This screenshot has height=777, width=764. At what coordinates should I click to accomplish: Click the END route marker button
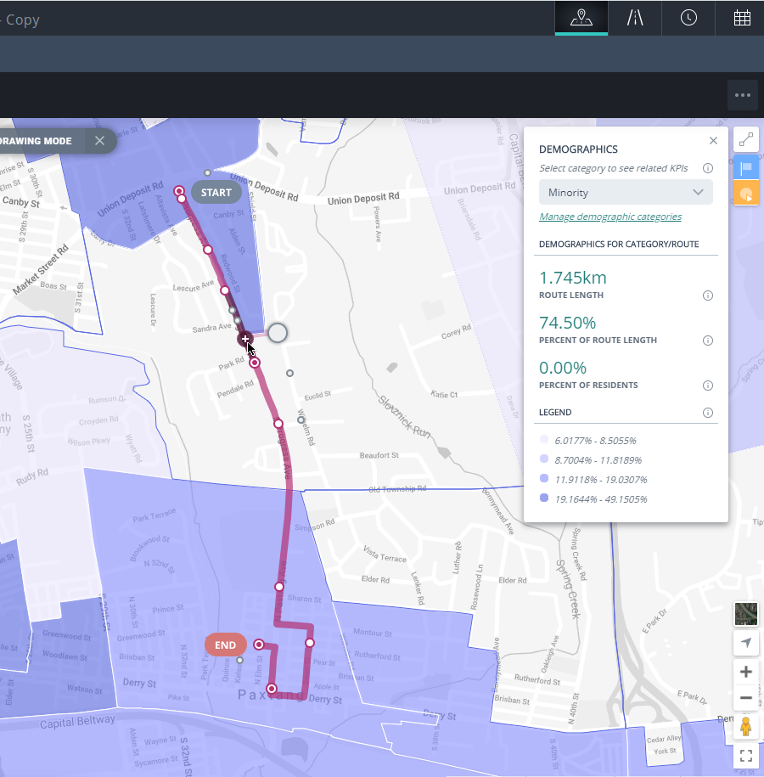pyautogui.click(x=225, y=645)
